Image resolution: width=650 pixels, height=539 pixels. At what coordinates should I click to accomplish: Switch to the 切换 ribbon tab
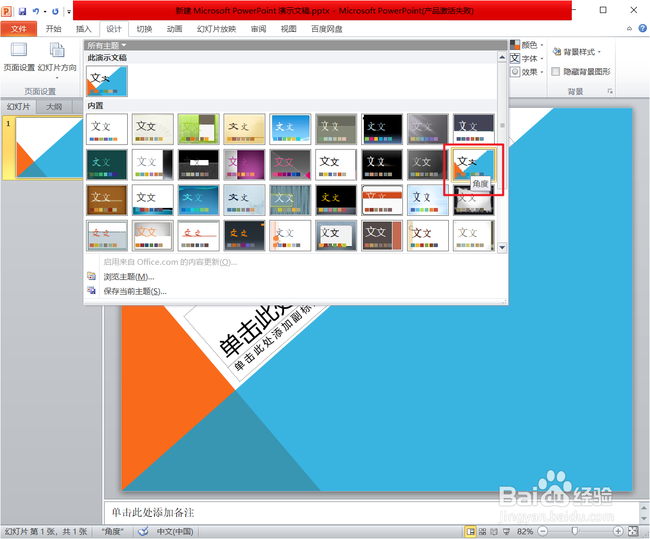pyautogui.click(x=144, y=29)
